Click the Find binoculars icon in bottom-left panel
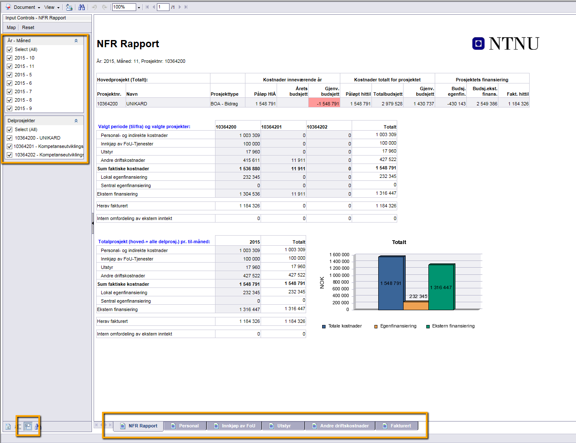Viewport: 576px width, 443px height. [37, 427]
